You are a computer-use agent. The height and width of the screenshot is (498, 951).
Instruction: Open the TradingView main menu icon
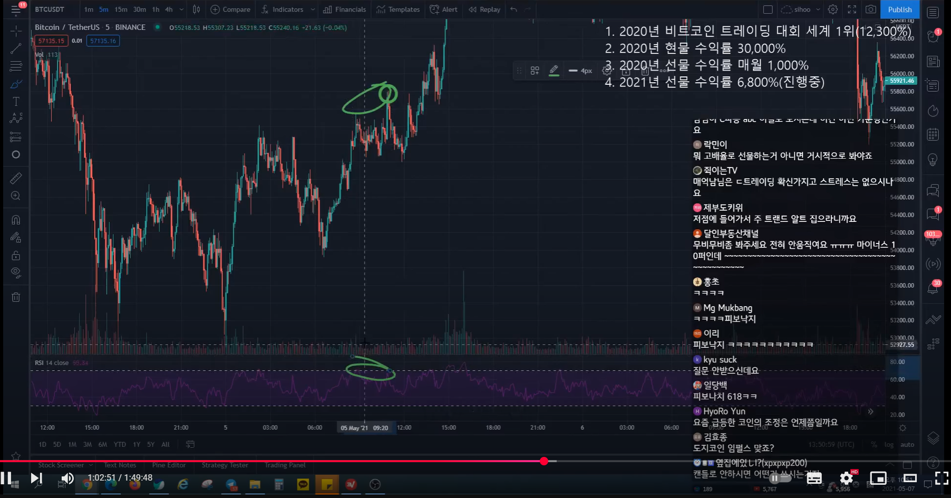coord(16,9)
